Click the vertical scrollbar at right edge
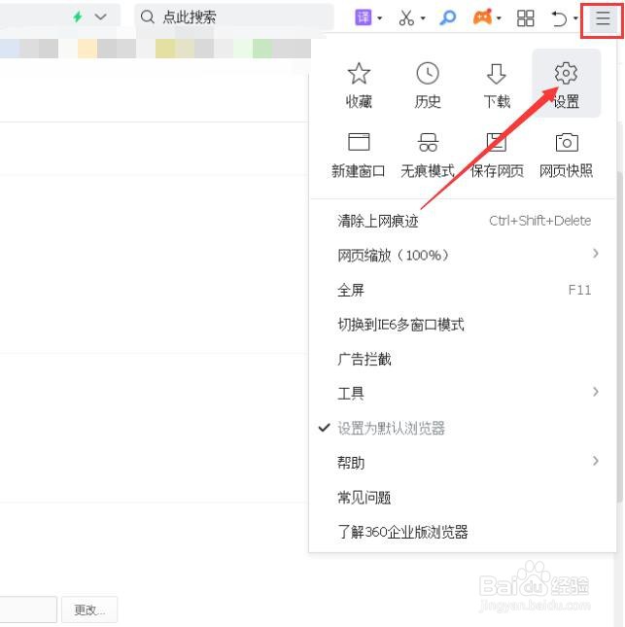Viewport: 625px width, 627px height. (620, 336)
